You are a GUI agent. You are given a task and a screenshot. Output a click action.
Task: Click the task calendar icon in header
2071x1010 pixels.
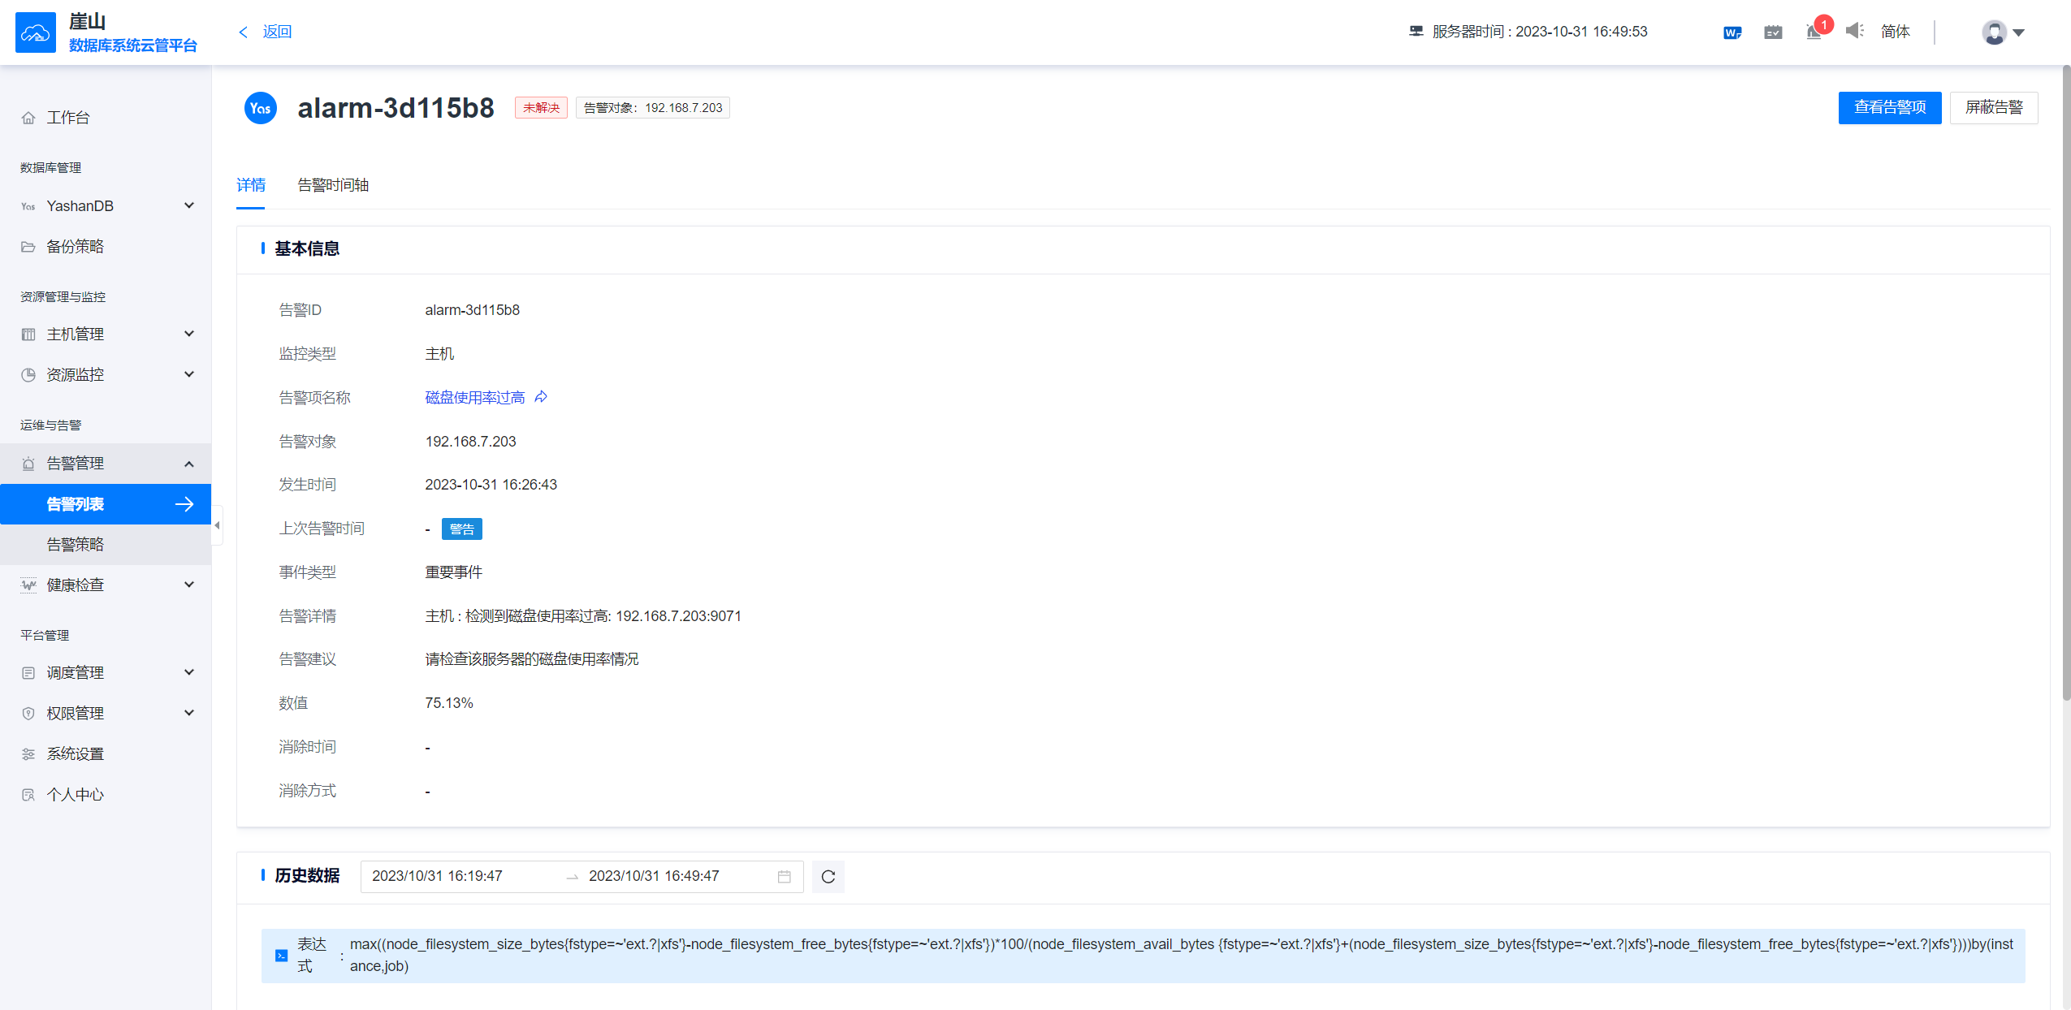[1773, 32]
